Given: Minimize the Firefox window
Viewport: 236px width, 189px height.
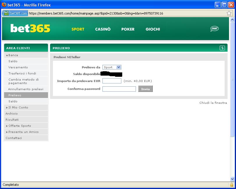Looking at the screenshot, I should pyautogui.click(x=218, y=5).
